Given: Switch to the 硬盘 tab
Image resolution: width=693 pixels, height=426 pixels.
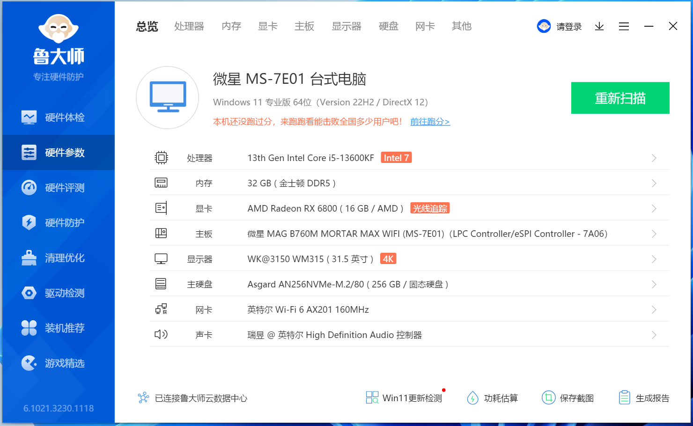Looking at the screenshot, I should pyautogui.click(x=389, y=26).
